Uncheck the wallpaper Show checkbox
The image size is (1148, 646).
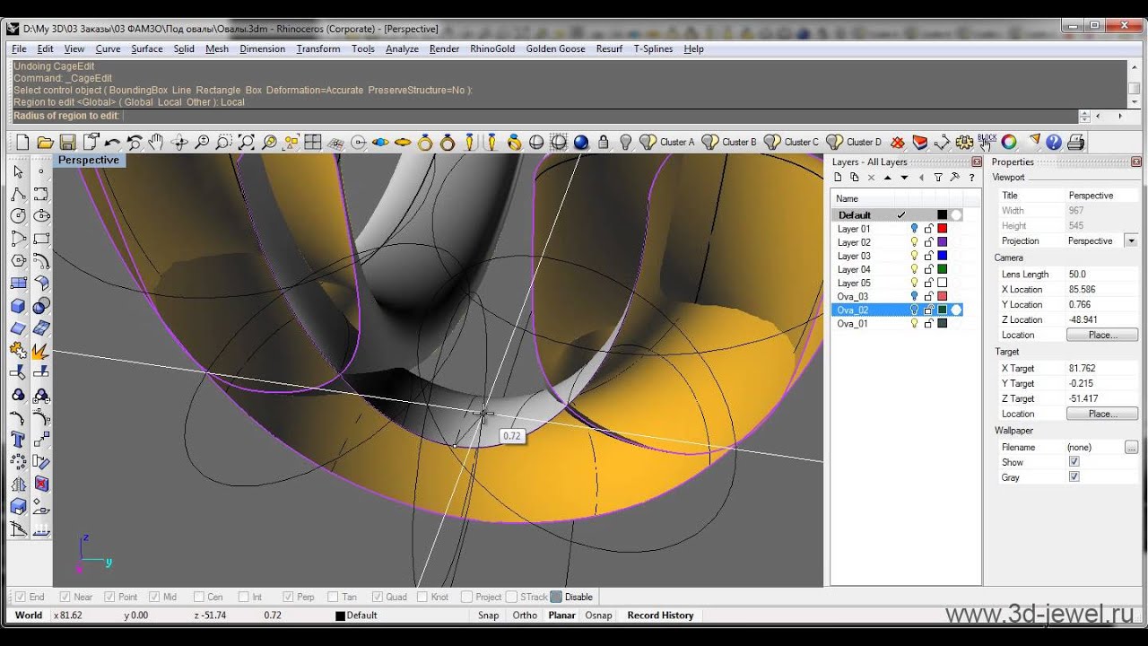point(1074,462)
